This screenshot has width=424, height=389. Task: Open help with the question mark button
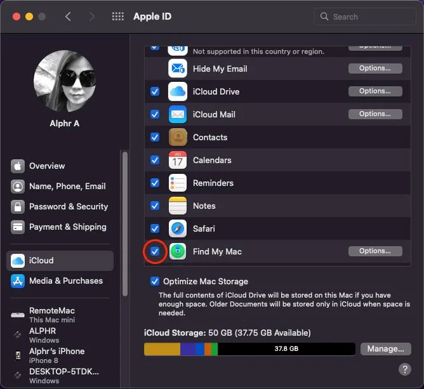point(405,369)
